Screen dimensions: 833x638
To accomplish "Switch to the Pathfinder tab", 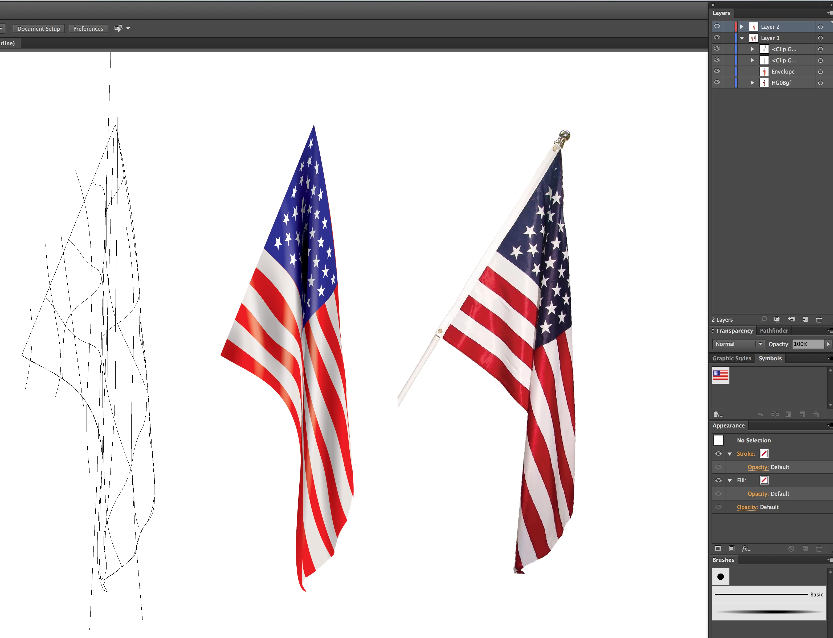I will point(774,331).
